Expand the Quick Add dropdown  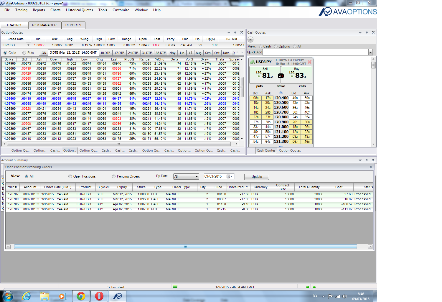(x=370, y=52)
